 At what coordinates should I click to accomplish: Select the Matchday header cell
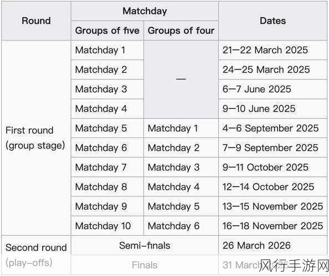[145, 11]
